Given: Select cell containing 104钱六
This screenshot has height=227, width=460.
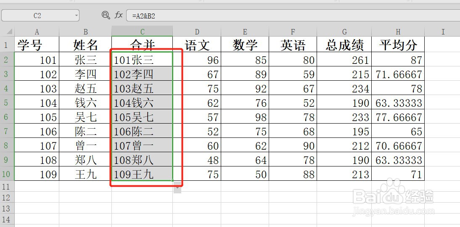Looking at the screenshot, I should [x=142, y=102].
